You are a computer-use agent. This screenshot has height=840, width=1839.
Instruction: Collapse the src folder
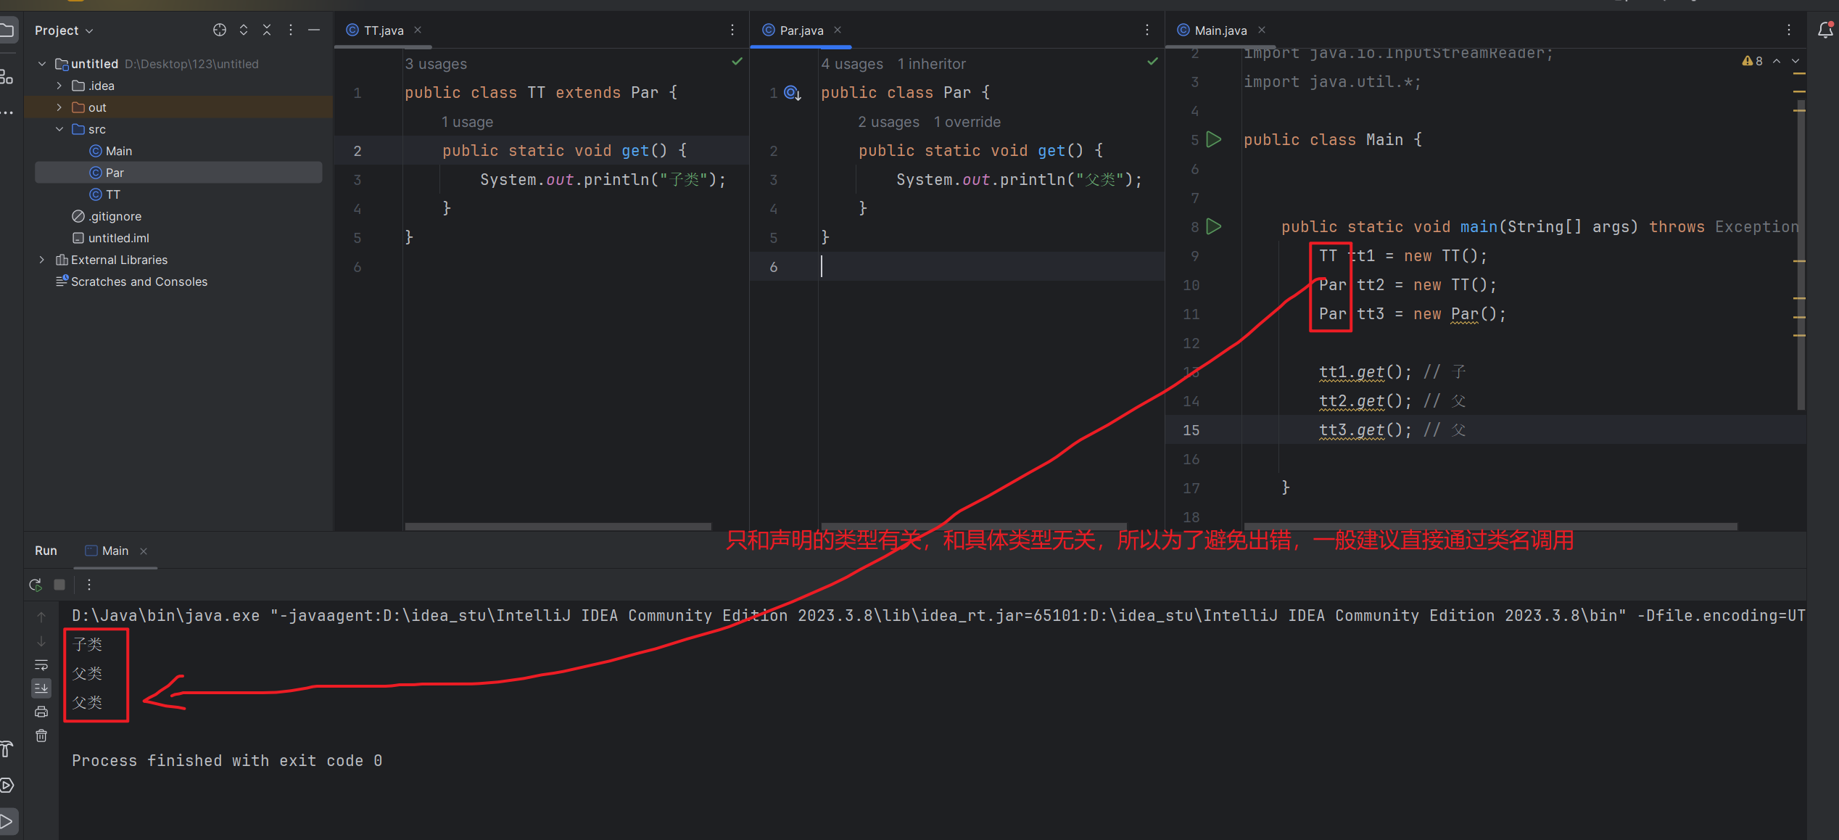point(59,129)
